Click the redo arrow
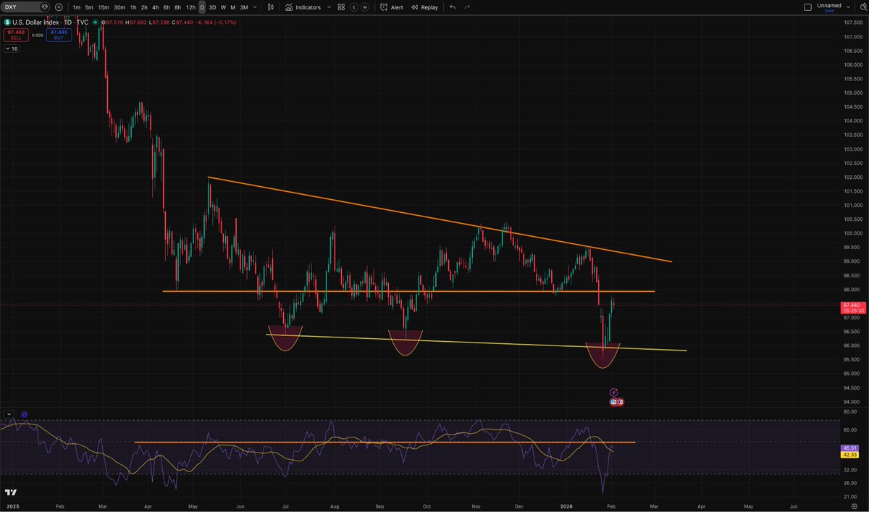869x512 pixels. pyautogui.click(x=467, y=7)
